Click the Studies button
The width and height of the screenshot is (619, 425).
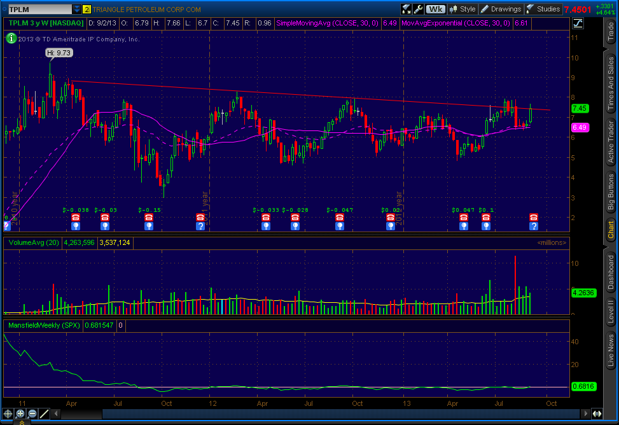(x=543, y=9)
